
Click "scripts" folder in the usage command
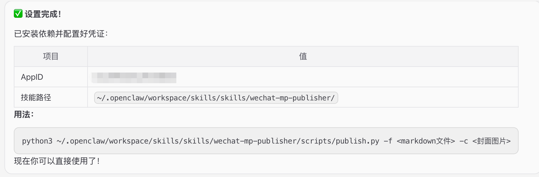(x=316, y=141)
